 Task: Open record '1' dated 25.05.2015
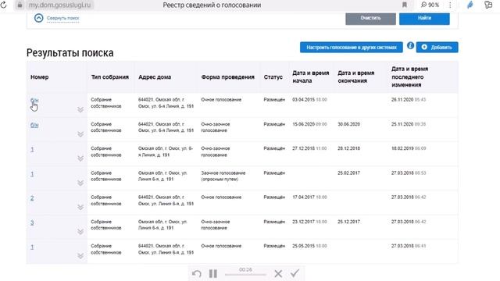point(32,247)
